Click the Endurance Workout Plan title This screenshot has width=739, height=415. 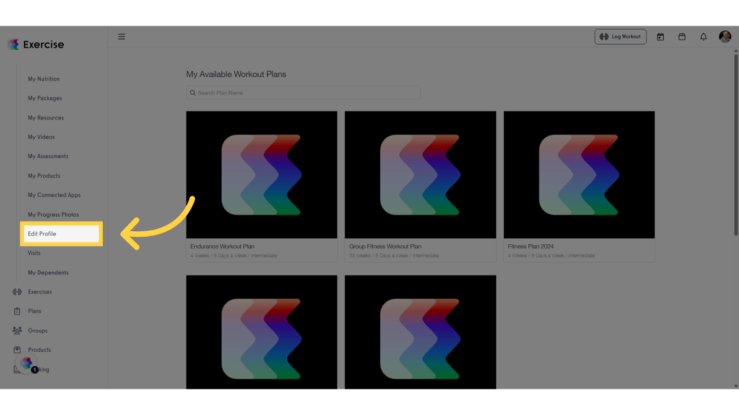click(222, 246)
